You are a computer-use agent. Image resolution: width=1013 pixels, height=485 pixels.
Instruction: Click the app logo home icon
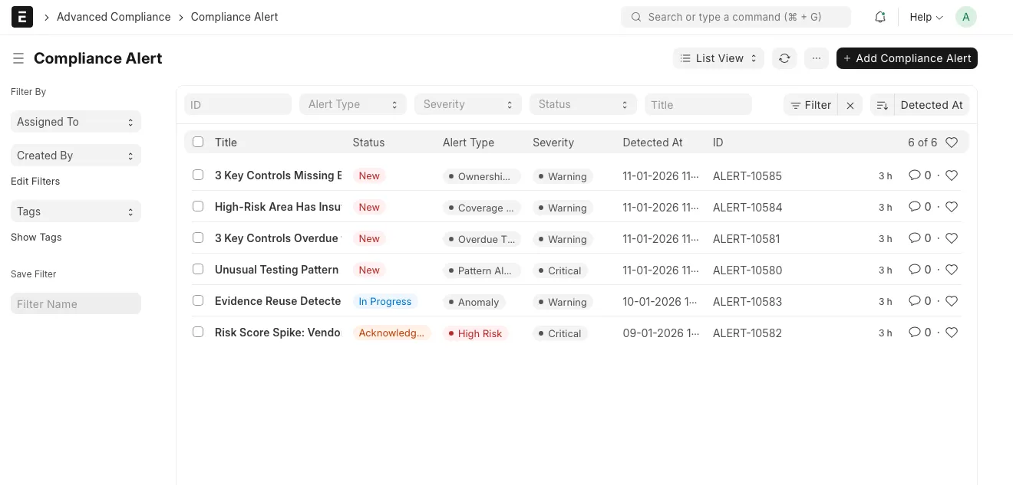pyautogui.click(x=22, y=17)
